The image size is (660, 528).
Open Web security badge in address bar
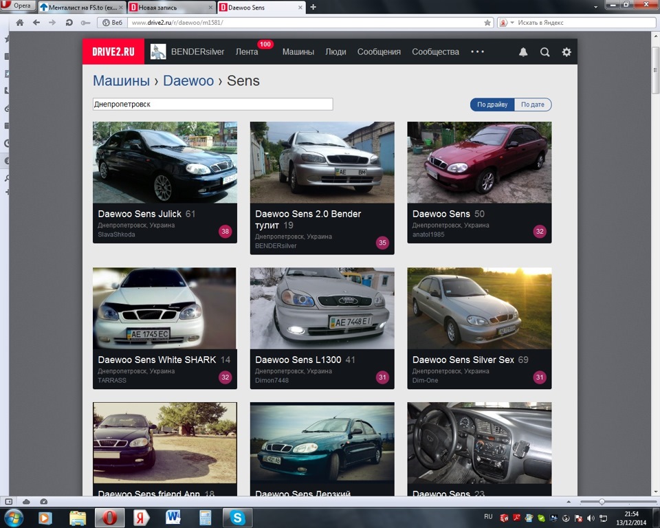(x=112, y=23)
